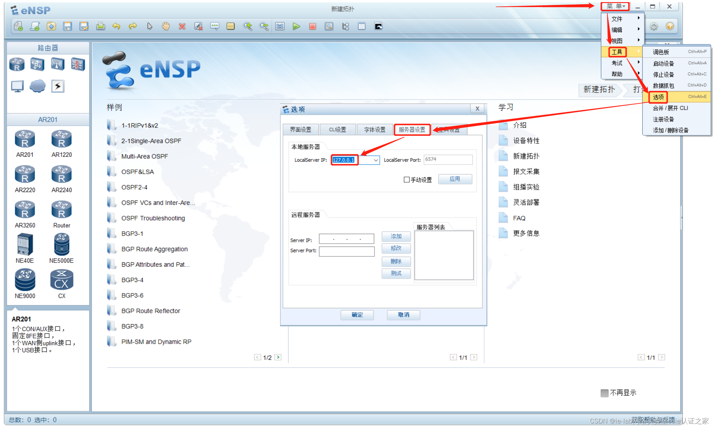714x428 pixels.
Task: Click the undo arrow icon
Action: pos(116,26)
